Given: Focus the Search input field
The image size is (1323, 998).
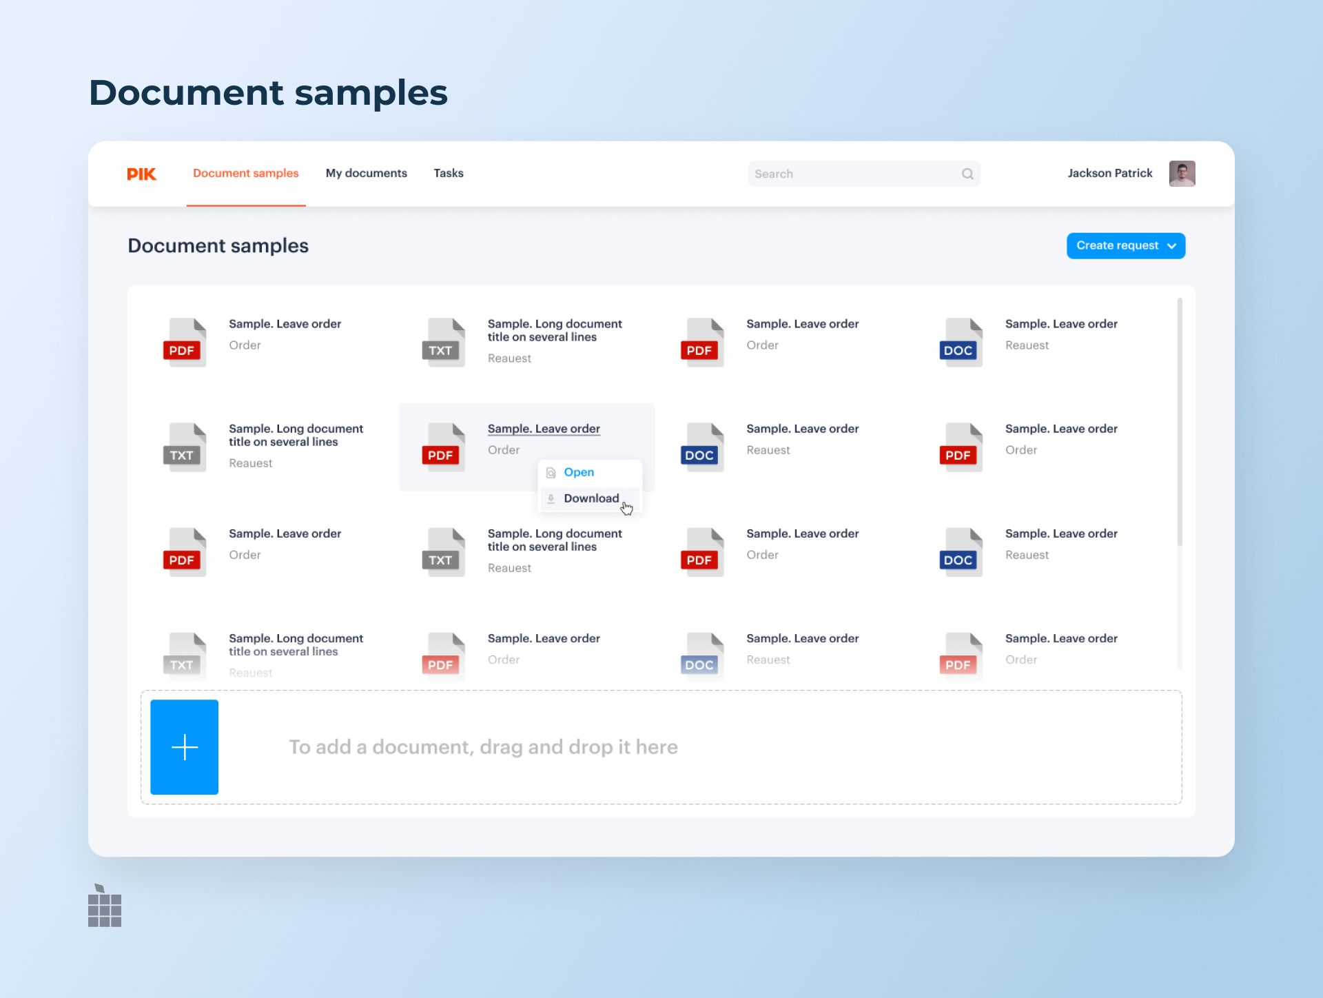Looking at the screenshot, I should pyautogui.click(x=864, y=174).
